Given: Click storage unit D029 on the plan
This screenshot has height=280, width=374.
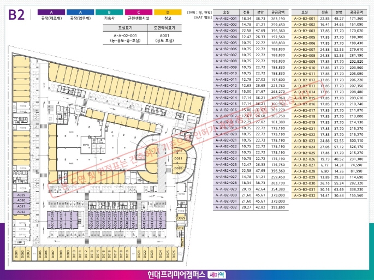Looking at the screenshot, I should pos(181,218).
